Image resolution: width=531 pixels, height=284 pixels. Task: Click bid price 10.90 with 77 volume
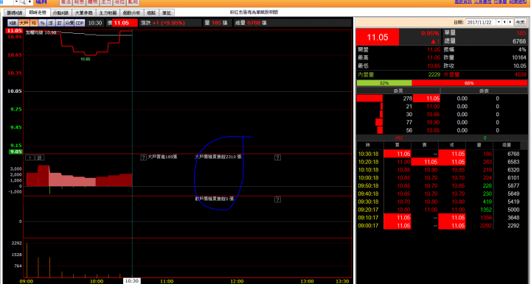433,122
